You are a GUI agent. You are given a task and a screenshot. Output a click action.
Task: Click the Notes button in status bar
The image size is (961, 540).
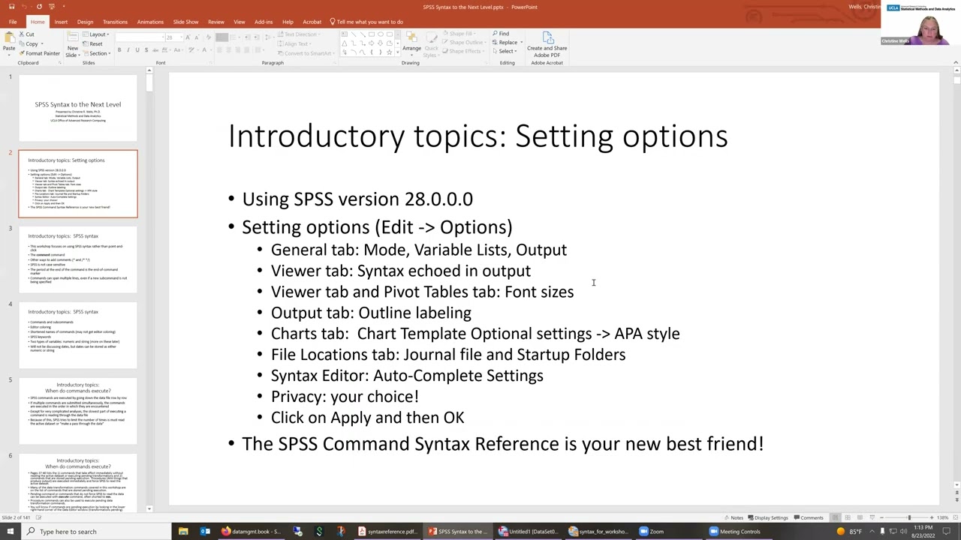733,517
